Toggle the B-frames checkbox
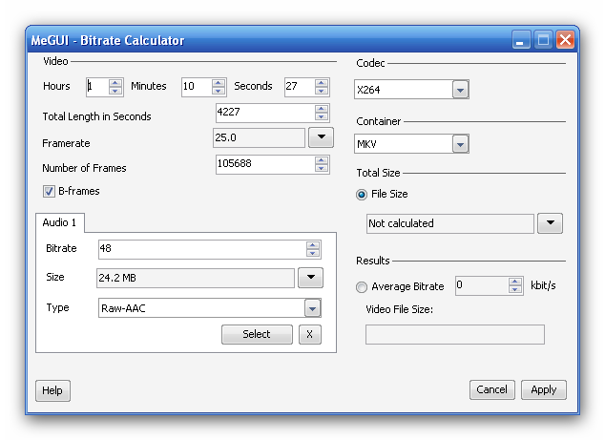The image size is (605, 440). pyautogui.click(x=49, y=192)
